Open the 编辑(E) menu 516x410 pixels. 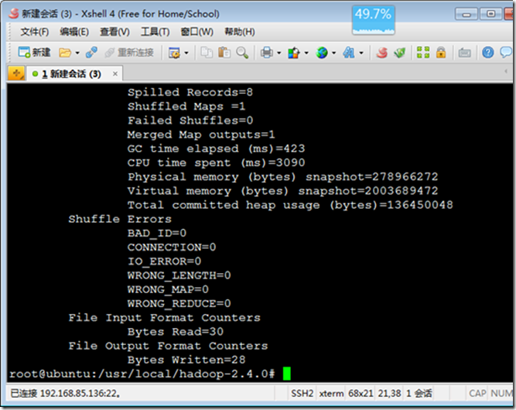(74, 32)
